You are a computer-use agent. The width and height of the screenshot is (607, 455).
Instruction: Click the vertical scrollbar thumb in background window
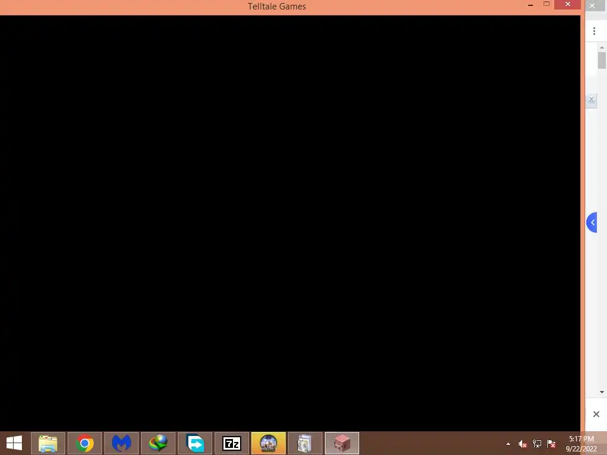[x=602, y=60]
